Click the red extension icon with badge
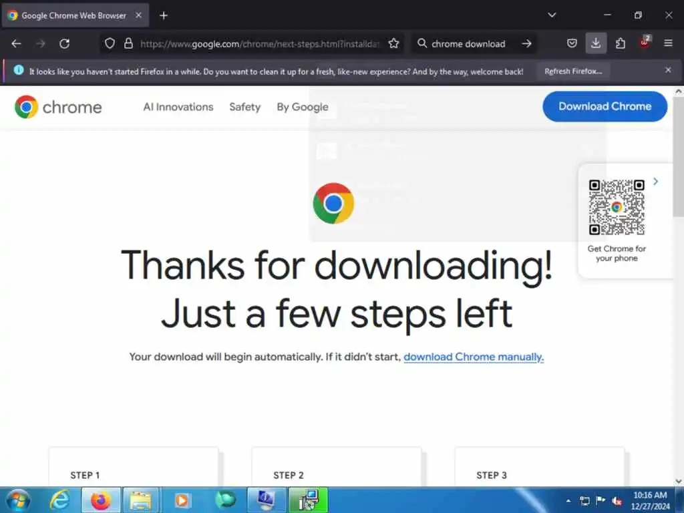 point(645,42)
